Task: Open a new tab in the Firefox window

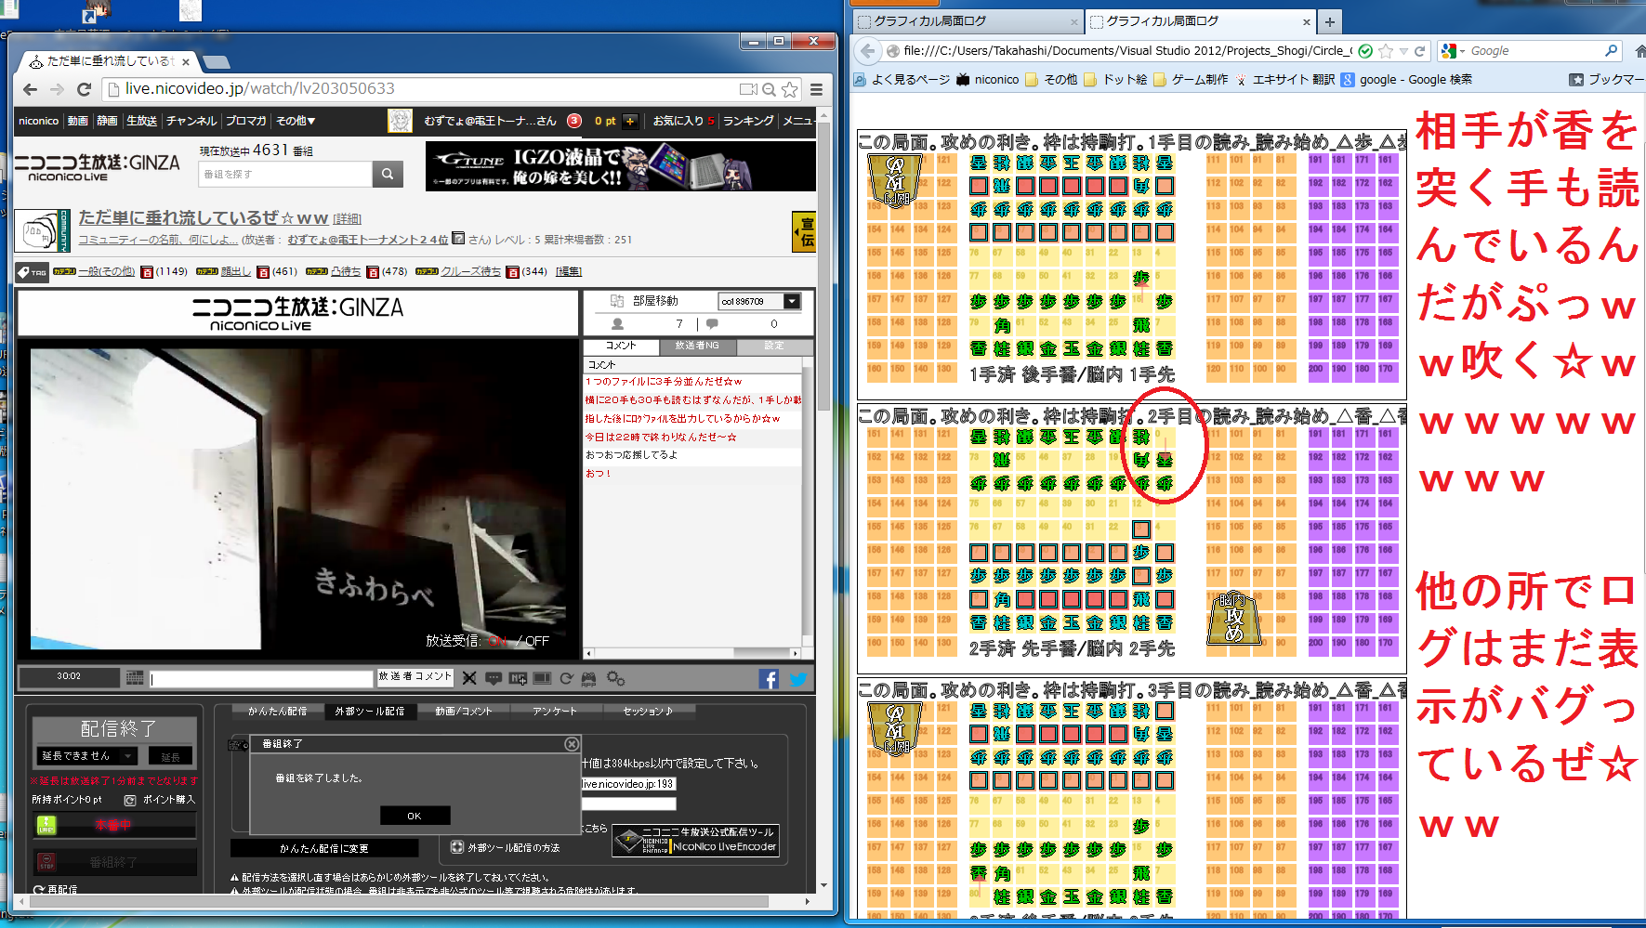Action: click(1330, 21)
